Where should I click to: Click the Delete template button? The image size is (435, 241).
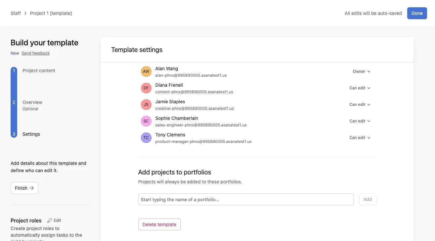click(159, 224)
